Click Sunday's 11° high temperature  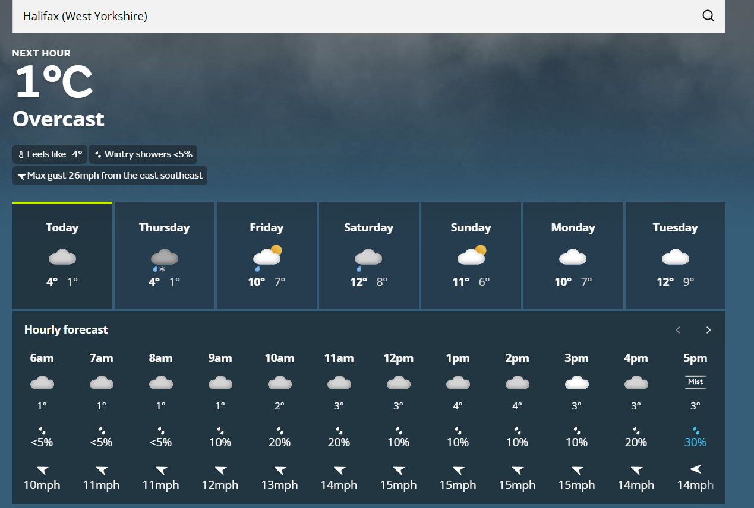(x=461, y=282)
